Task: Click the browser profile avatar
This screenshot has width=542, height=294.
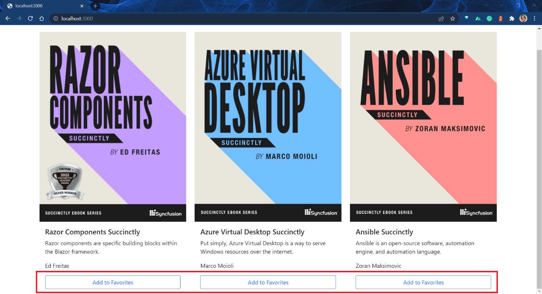Action: point(523,18)
